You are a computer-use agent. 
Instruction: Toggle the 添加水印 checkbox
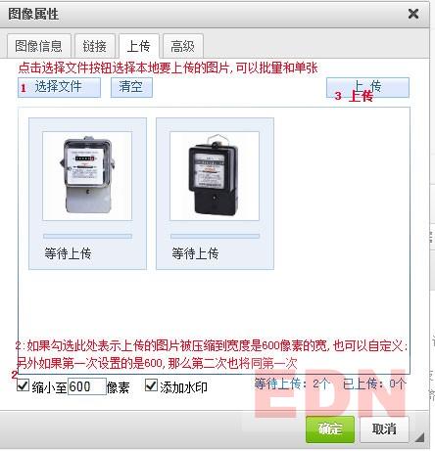(151, 385)
